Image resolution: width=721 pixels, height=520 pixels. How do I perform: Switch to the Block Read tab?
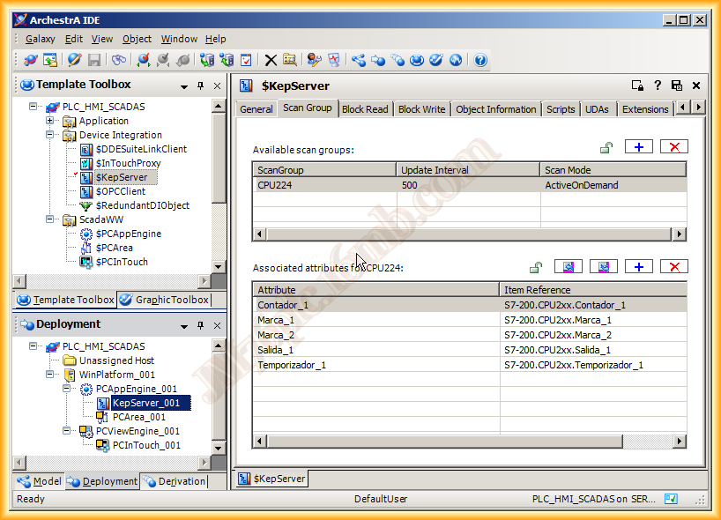tap(364, 109)
